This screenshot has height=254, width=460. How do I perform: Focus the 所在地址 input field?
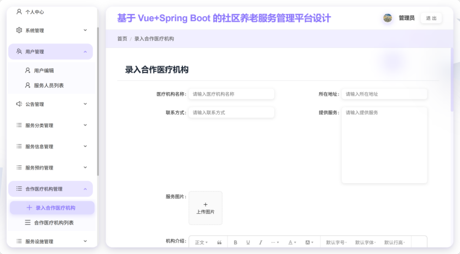click(x=384, y=94)
